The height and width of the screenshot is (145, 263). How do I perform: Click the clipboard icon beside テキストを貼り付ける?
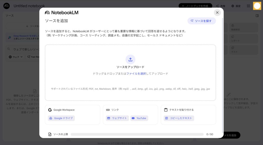point(166,110)
